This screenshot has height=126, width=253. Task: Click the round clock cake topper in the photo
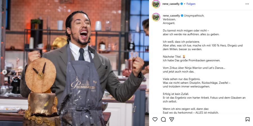click(x=40, y=75)
